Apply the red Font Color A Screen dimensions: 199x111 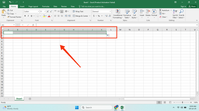point(49,16)
